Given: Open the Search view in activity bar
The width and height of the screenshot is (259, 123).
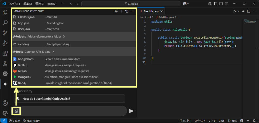Looking at the screenshot, I should click(x=5, y=23).
